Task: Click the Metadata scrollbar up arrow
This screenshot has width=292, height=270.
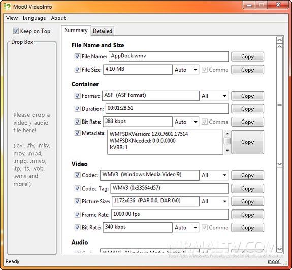Action: 227,134
